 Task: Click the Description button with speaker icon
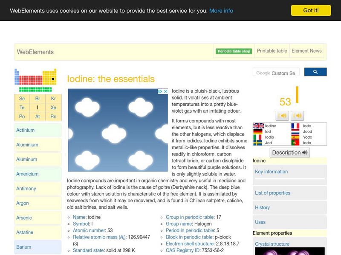pyautogui.click(x=289, y=152)
